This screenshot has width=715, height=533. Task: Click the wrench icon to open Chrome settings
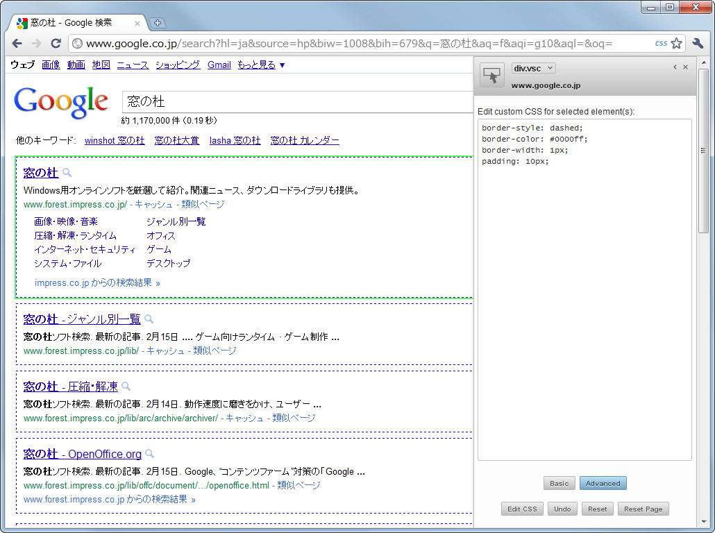(698, 42)
